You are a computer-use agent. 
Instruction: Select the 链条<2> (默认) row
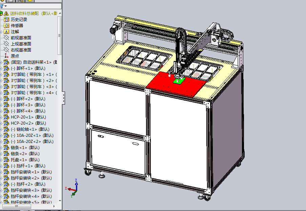click(25, 153)
